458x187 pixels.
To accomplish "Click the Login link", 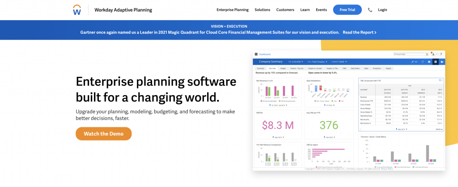I will point(382,10).
